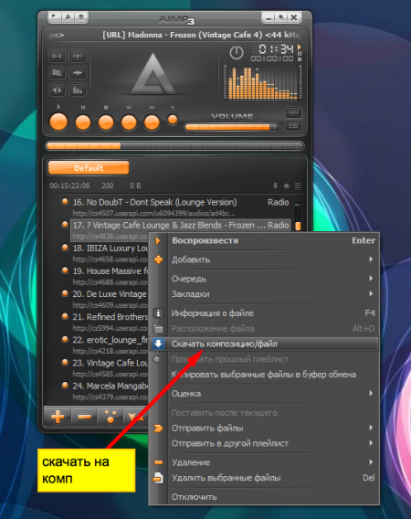Open the sound effects waveform button

(78, 72)
